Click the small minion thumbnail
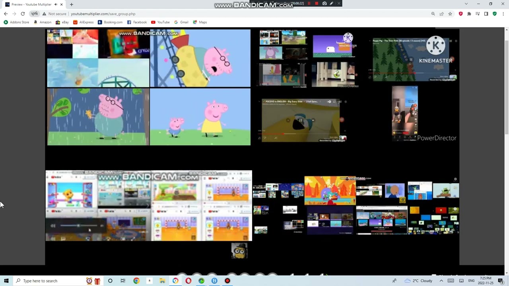Viewport: 509px width, 286px height. (x=239, y=251)
